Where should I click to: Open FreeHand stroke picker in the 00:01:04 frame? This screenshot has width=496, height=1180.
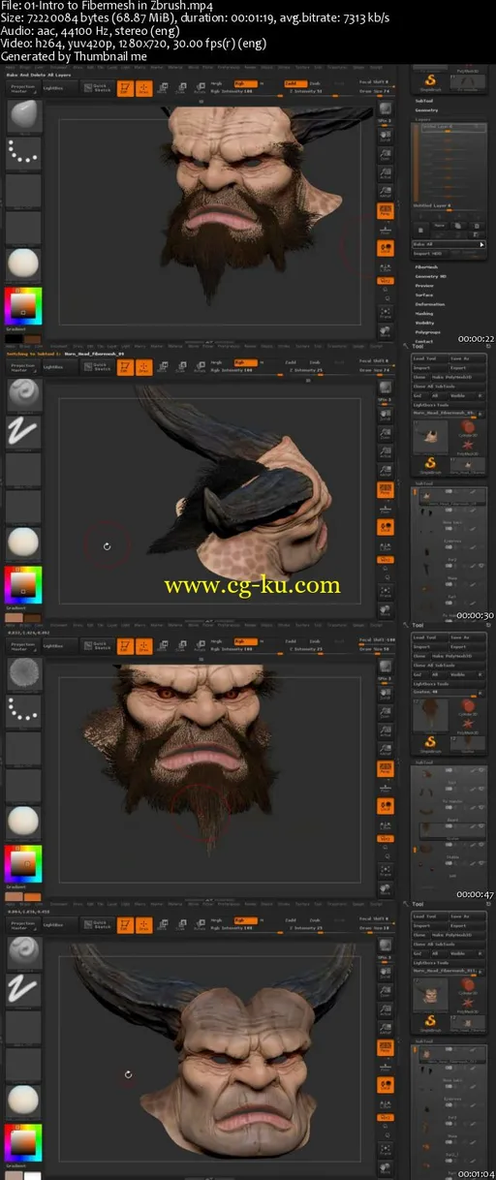coord(23,990)
